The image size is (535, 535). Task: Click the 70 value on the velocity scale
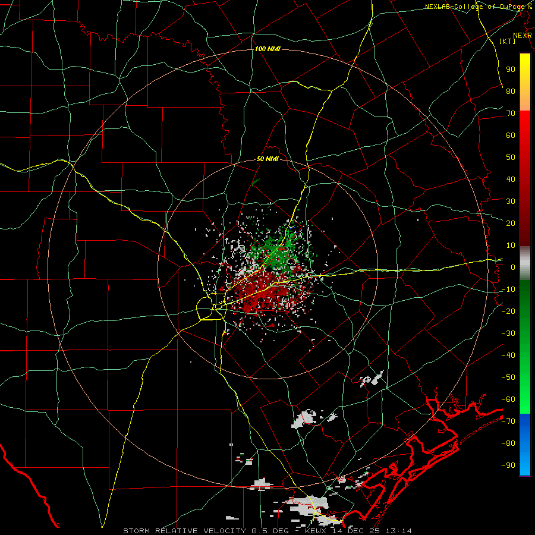pos(511,114)
